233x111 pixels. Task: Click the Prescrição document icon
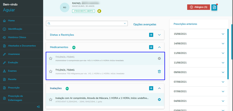point(4,88)
